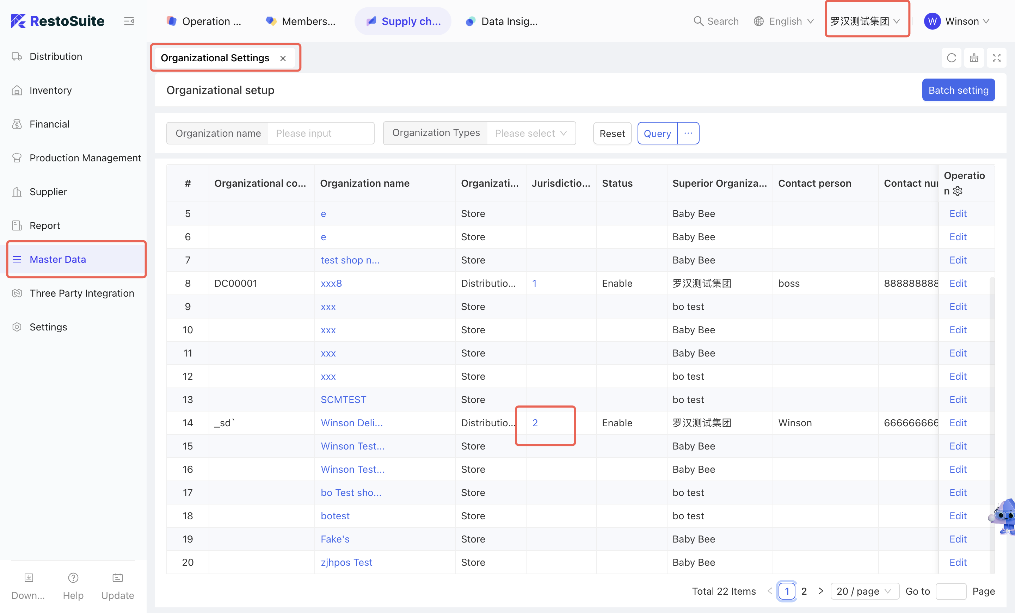Close the Organizational Settings tab
The width and height of the screenshot is (1015, 613).
tap(283, 58)
